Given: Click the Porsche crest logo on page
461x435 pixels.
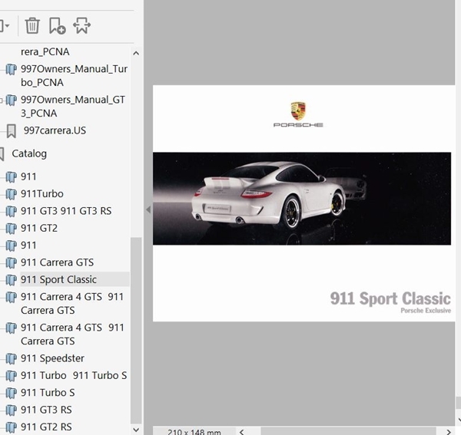Looking at the screenshot, I should click(x=298, y=111).
